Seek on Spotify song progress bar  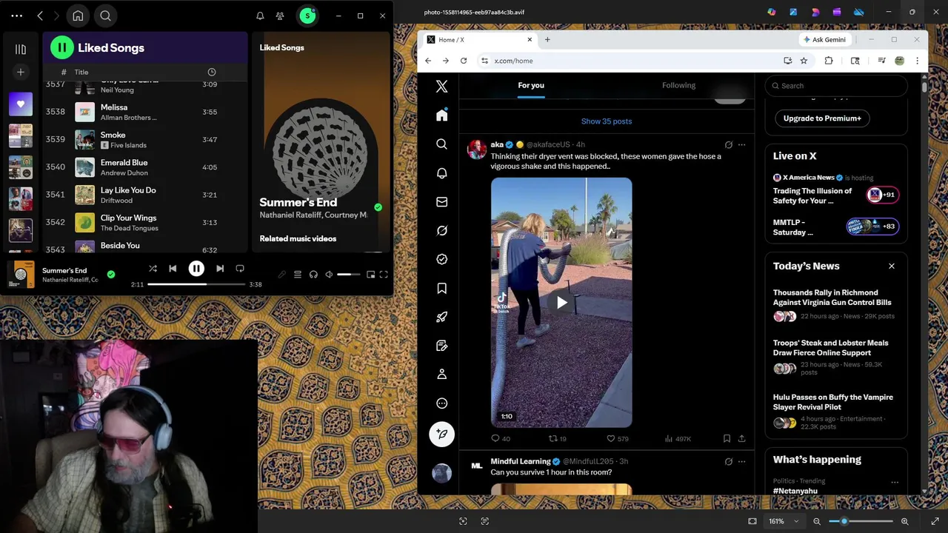[196, 284]
